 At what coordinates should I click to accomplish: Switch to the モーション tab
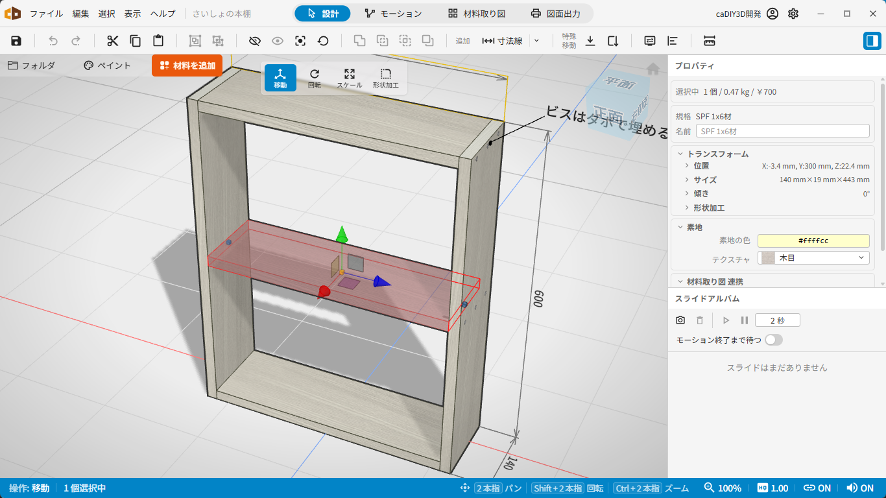(x=393, y=14)
